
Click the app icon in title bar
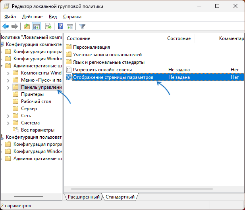pyautogui.click(x=7, y=6)
